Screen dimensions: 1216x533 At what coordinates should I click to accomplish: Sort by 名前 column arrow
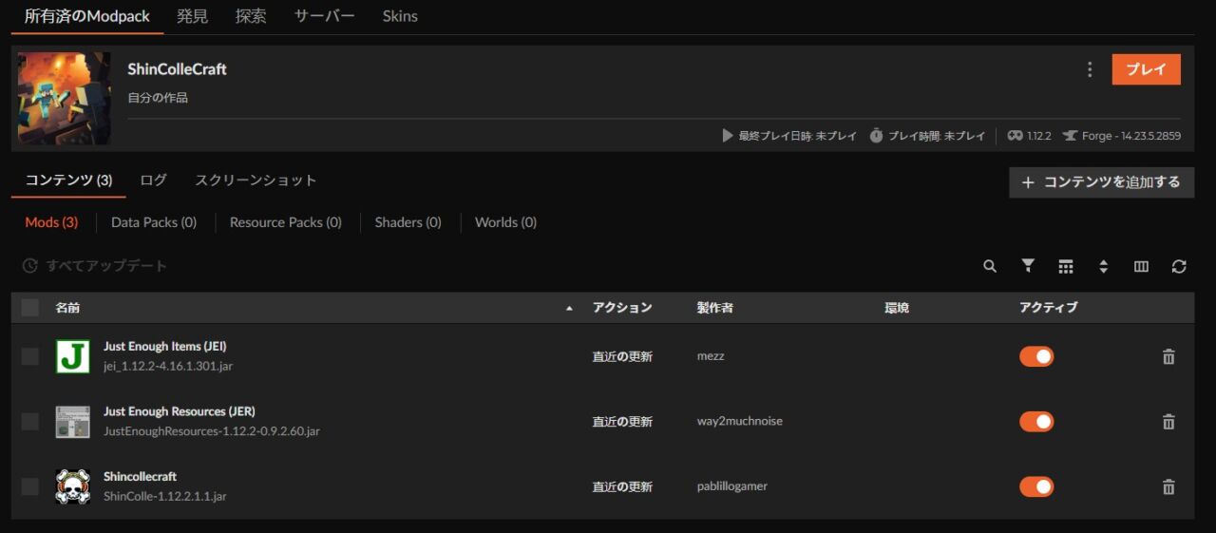click(569, 308)
